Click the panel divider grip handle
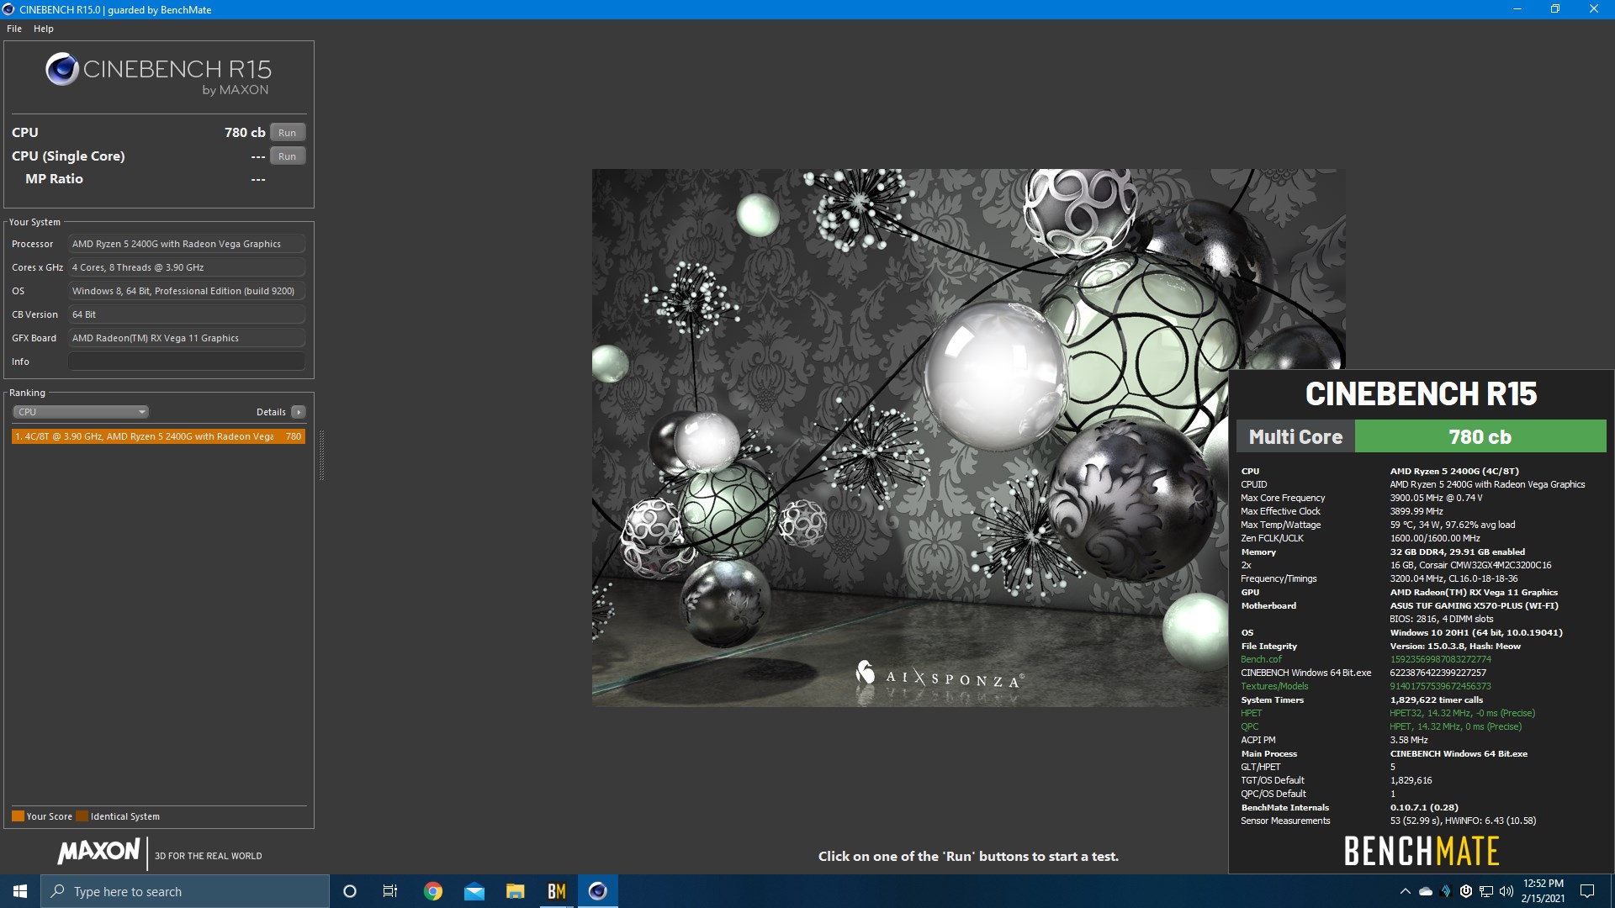The width and height of the screenshot is (1615, 908). (321, 455)
